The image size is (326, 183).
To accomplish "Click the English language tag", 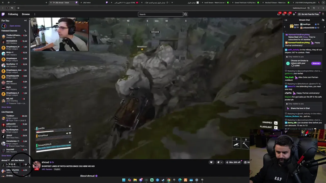I will (57, 169).
